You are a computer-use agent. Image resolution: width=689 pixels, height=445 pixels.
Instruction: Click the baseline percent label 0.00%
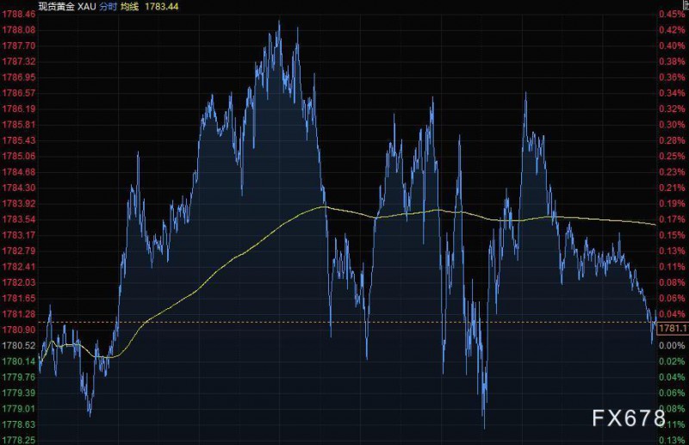pyautogui.click(x=672, y=345)
